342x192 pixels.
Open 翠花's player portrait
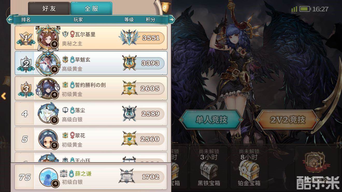(48, 139)
